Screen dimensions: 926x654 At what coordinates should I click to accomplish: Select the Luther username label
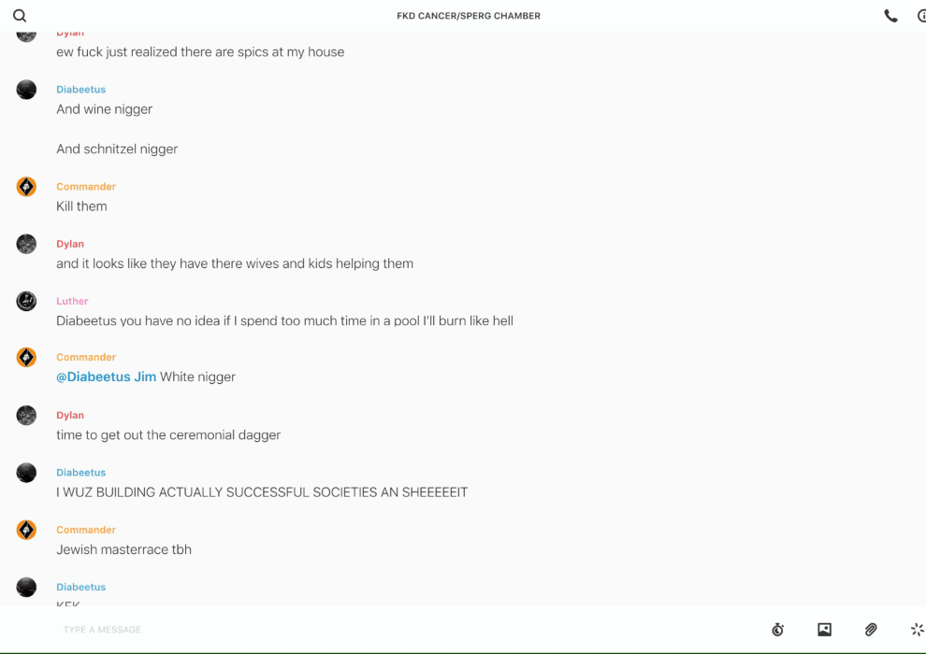click(x=72, y=301)
